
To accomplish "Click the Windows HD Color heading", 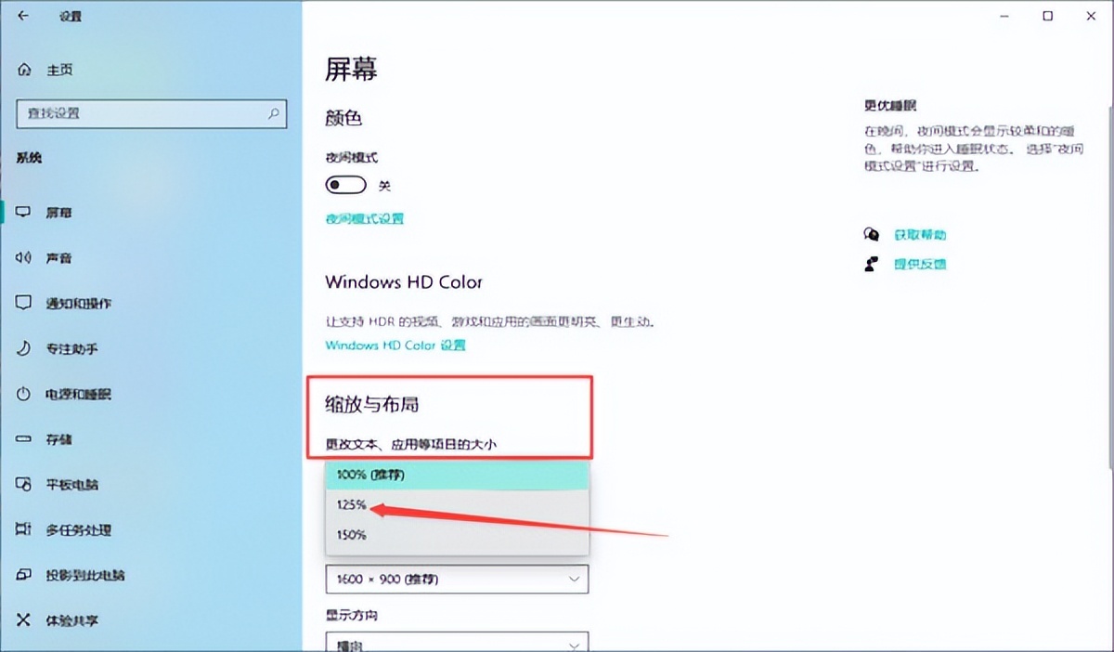I will [x=404, y=281].
